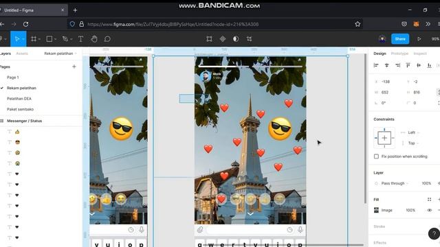The width and height of the screenshot is (440, 247).
Task: Select the Paket sembako page
Action: click(x=20, y=109)
